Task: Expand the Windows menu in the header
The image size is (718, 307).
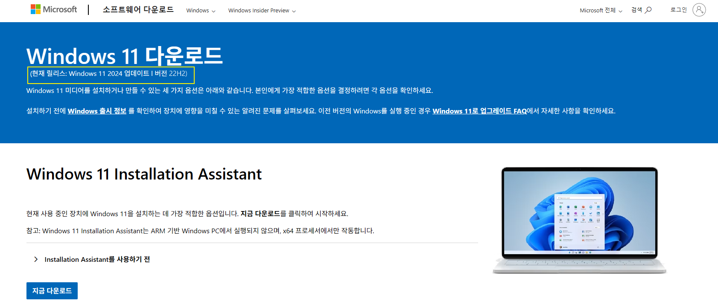Action: coord(201,10)
